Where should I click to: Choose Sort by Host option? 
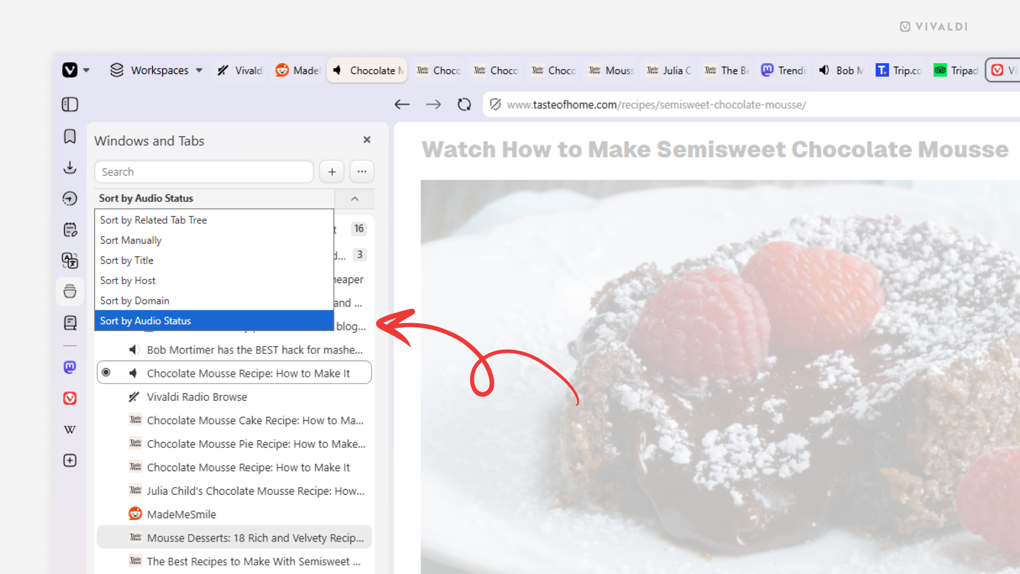(x=214, y=281)
